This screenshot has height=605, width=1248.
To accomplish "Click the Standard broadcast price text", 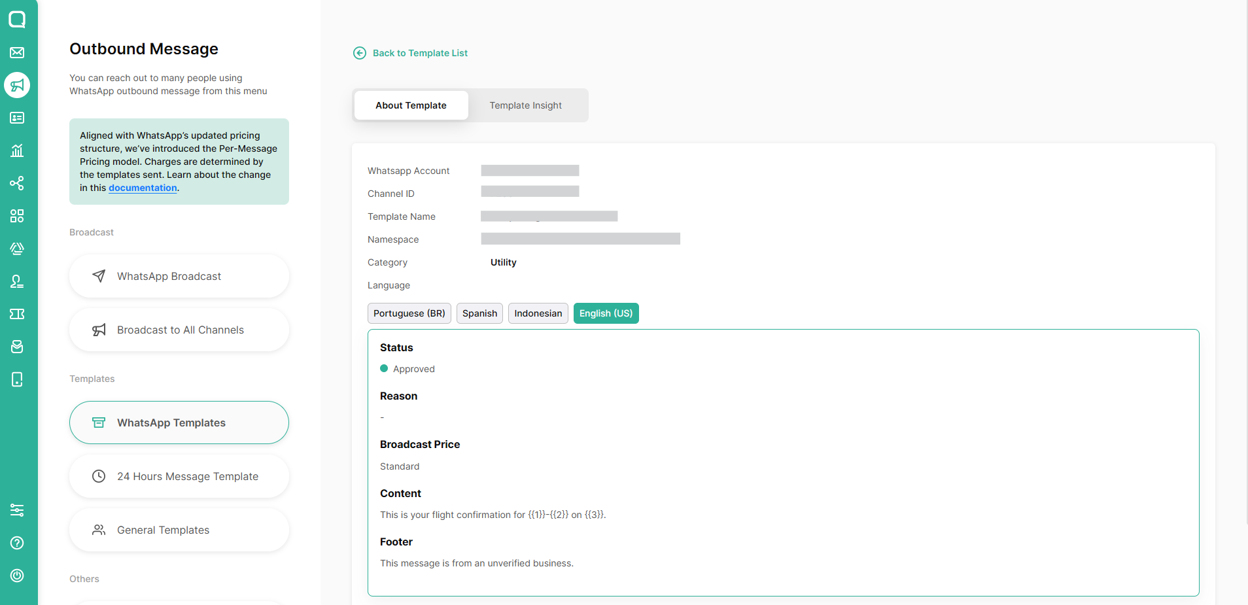I will click(400, 466).
